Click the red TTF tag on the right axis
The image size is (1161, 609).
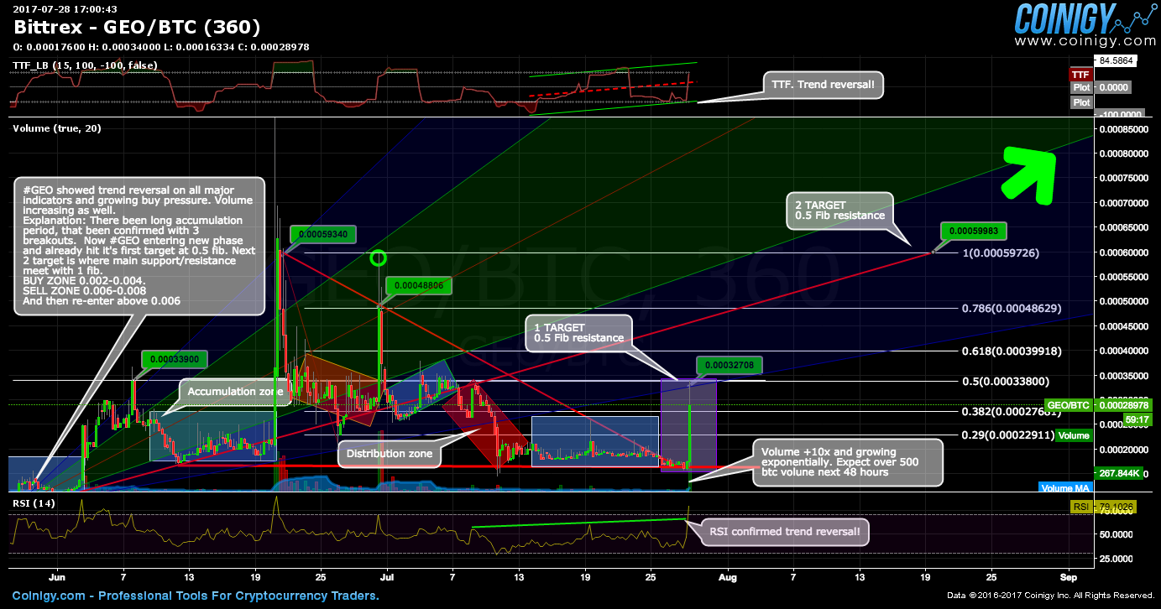[1080, 75]
